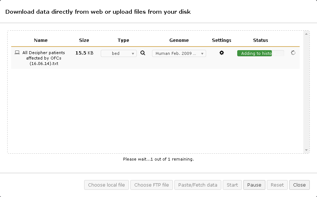Screen dimensions: 317x197
Task: Open the gear settings for uploaded file
Action: (222, 53)
